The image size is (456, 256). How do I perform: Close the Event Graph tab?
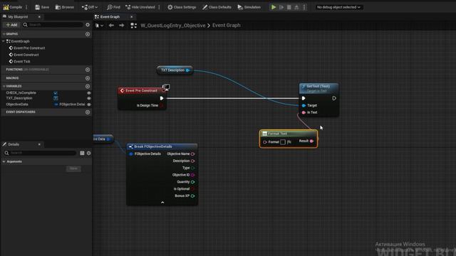click(131, 17)
